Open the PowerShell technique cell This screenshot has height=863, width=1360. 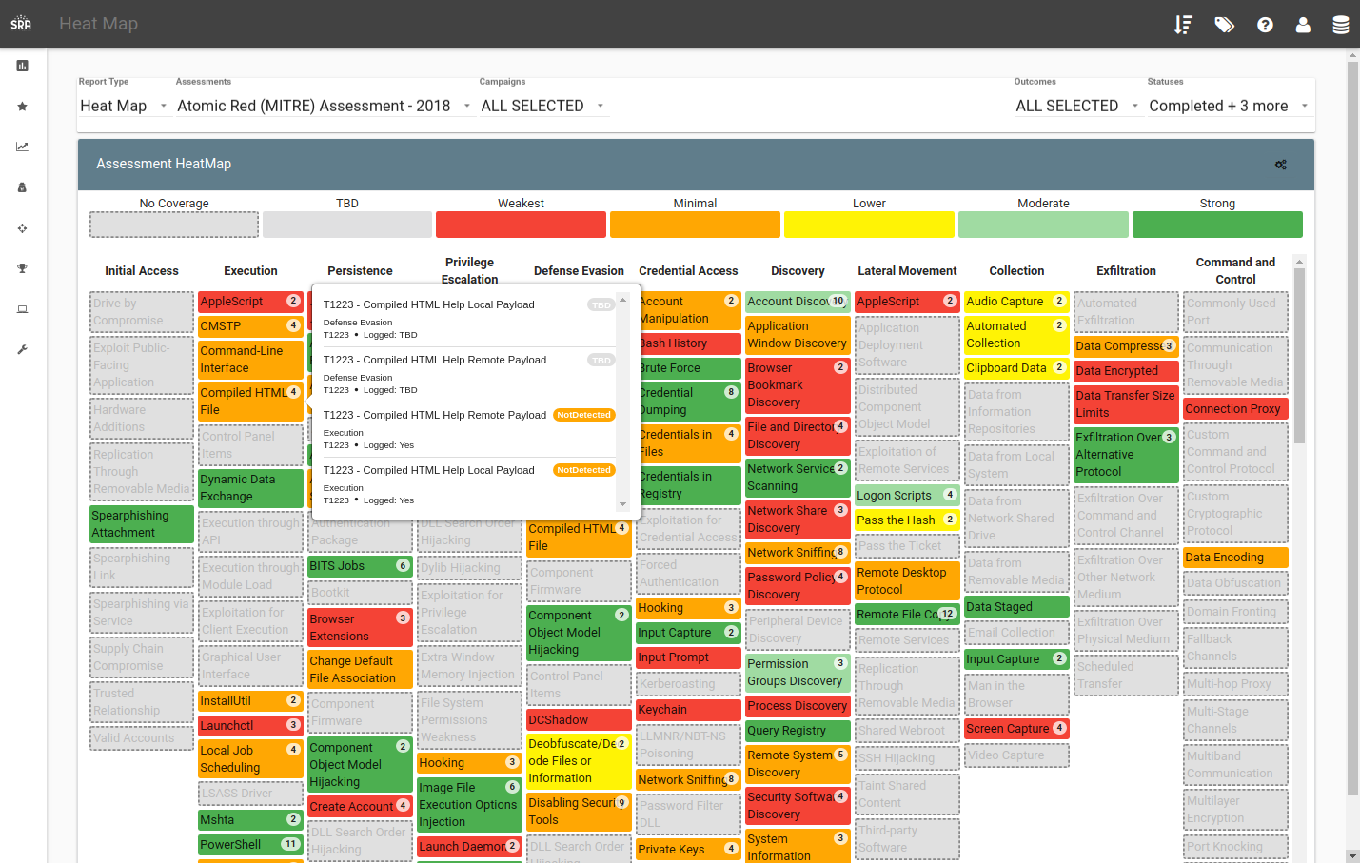(x=250, y=845)
